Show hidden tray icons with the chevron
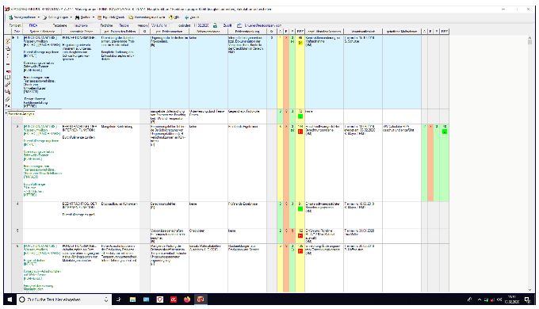The height and width of the screenshot is (309, 539). [480, 299]
